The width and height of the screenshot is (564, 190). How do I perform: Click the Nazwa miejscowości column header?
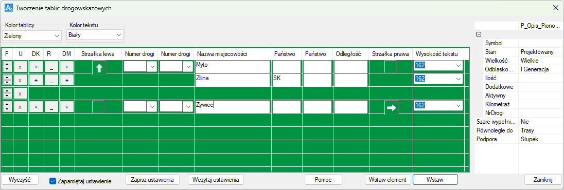233,54
